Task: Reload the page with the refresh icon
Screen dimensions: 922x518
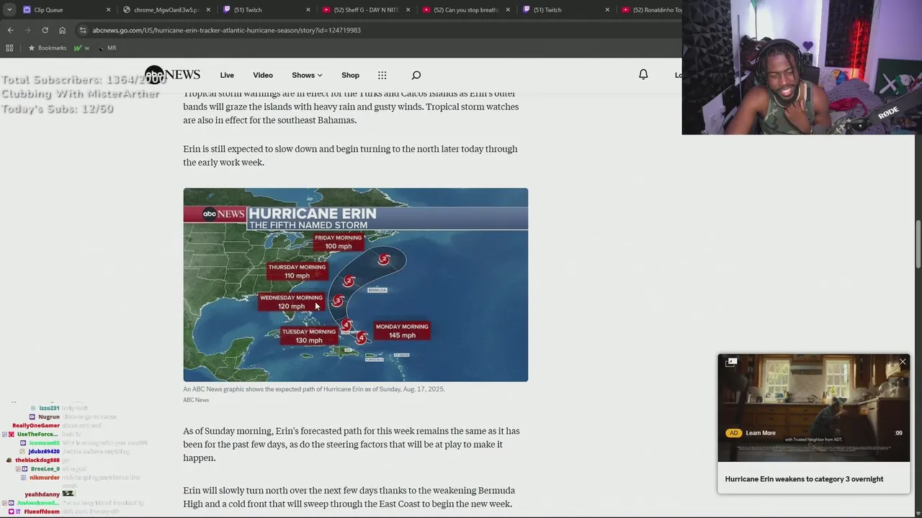Action: (45, 30)
